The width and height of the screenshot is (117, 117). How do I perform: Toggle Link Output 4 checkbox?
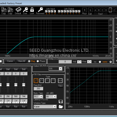pyautogui.click(x=68, y=11)
